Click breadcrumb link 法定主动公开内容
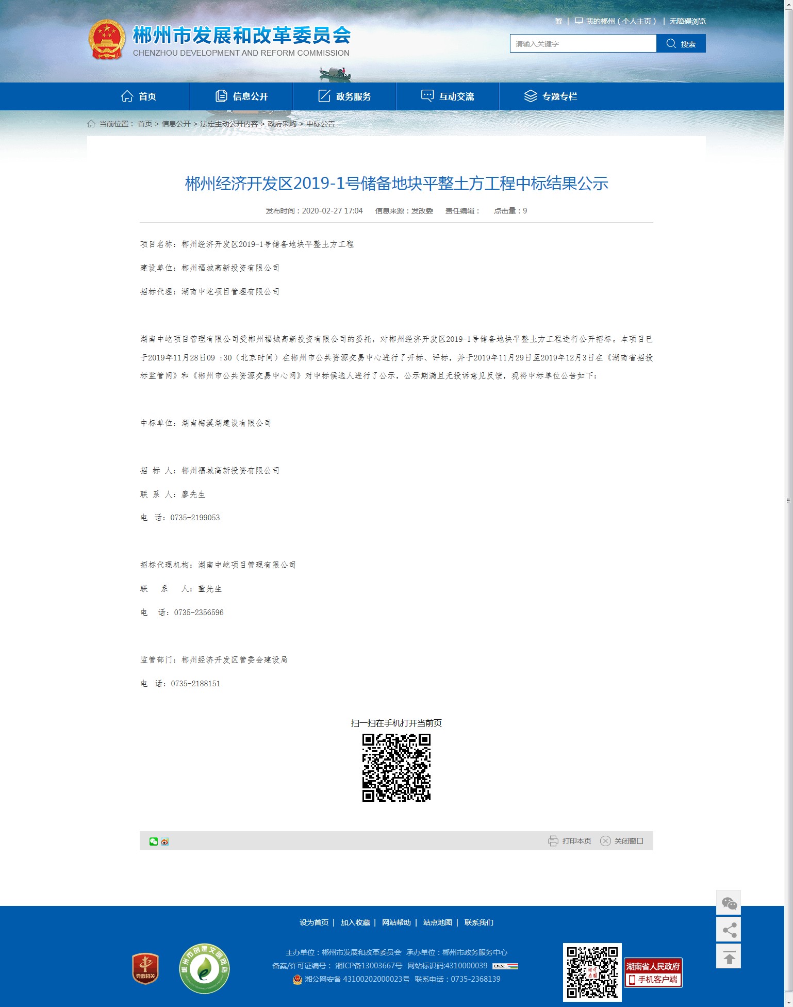The width and height of the screenshot is (793, 1007). coord(229,124)
